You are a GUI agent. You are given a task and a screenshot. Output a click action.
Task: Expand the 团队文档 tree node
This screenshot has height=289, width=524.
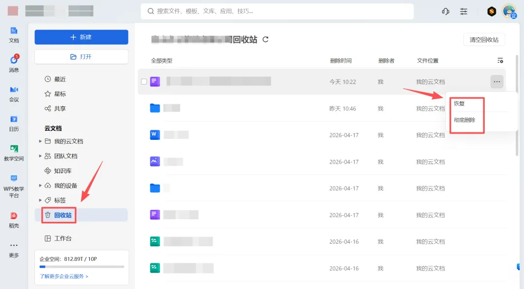click(x=40, y=156)
